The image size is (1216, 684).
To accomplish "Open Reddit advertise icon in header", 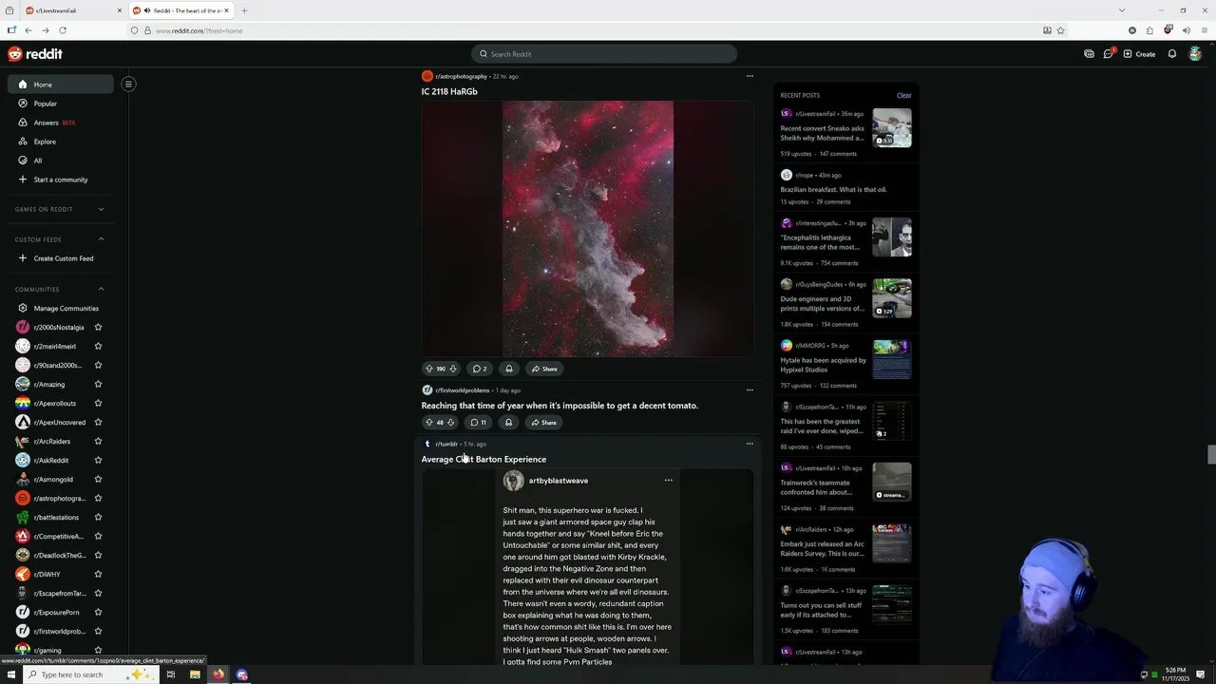I will point(1089,54).
